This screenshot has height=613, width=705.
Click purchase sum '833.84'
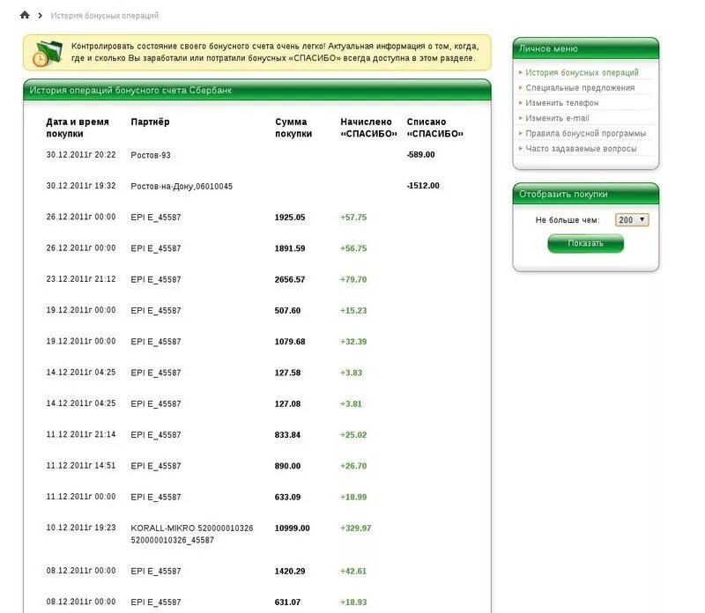[288, 434]
